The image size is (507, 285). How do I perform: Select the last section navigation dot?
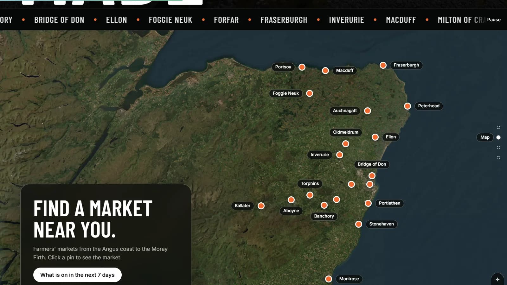[498, 158]
